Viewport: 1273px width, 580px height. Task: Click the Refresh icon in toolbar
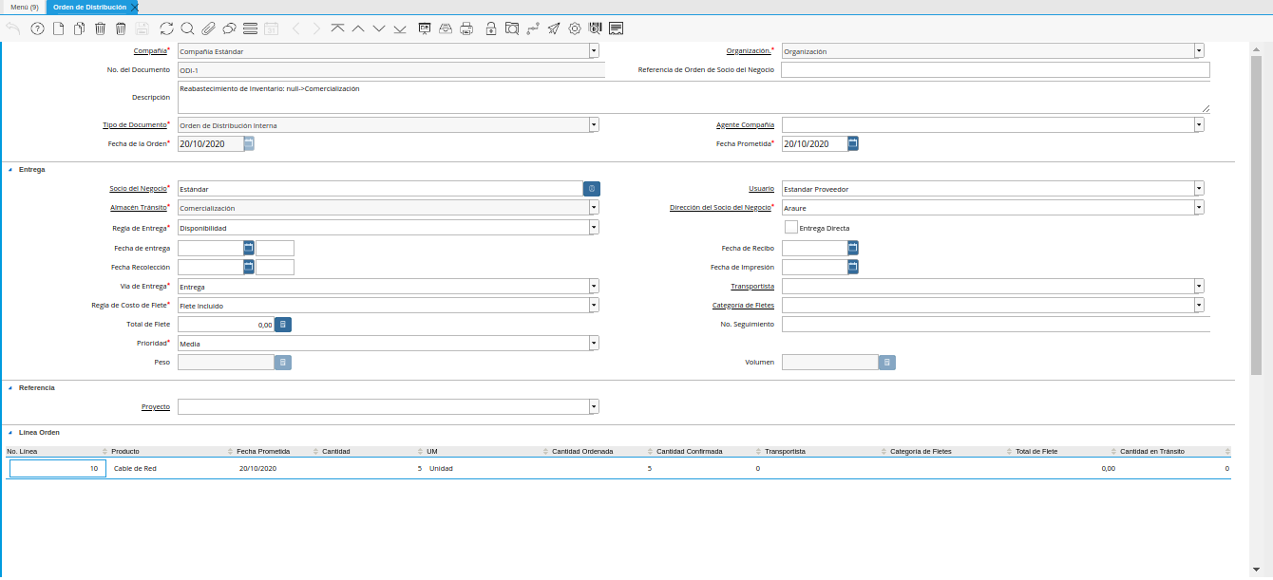pos(166,28)
